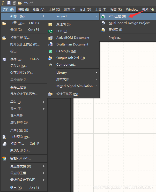156x192 pixels.
Task: Expand the Project submenu arrow
Action: click(96, 16)
